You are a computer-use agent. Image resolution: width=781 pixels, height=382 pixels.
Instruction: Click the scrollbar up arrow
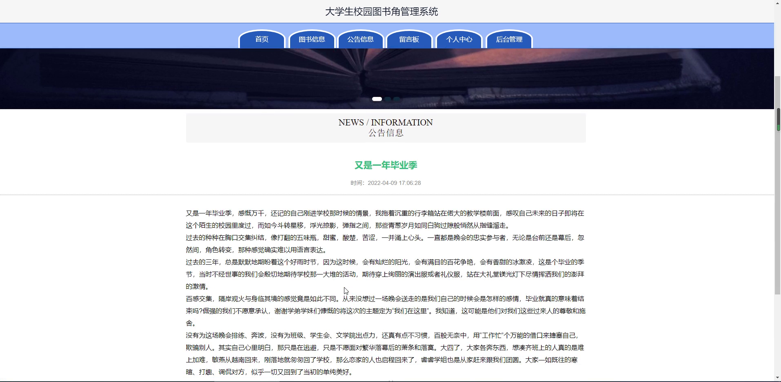pyautogui.click(x=778, y=3)
